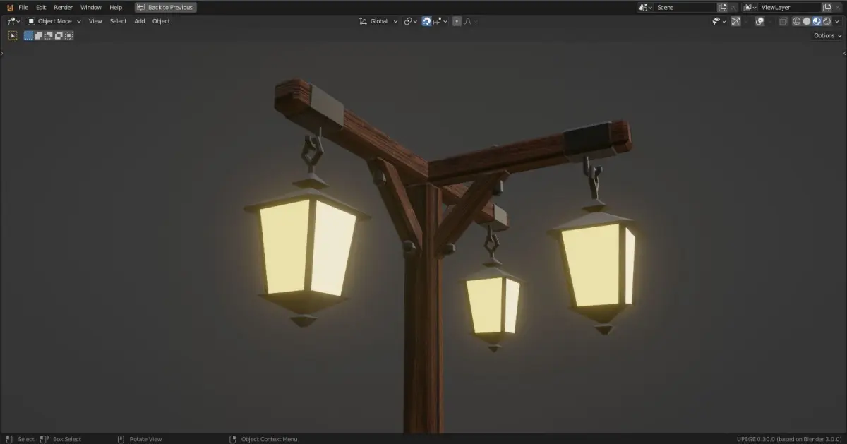Open the Object Mode dropdown
Screen dimensions: 847x444
(x=54, y=21)
